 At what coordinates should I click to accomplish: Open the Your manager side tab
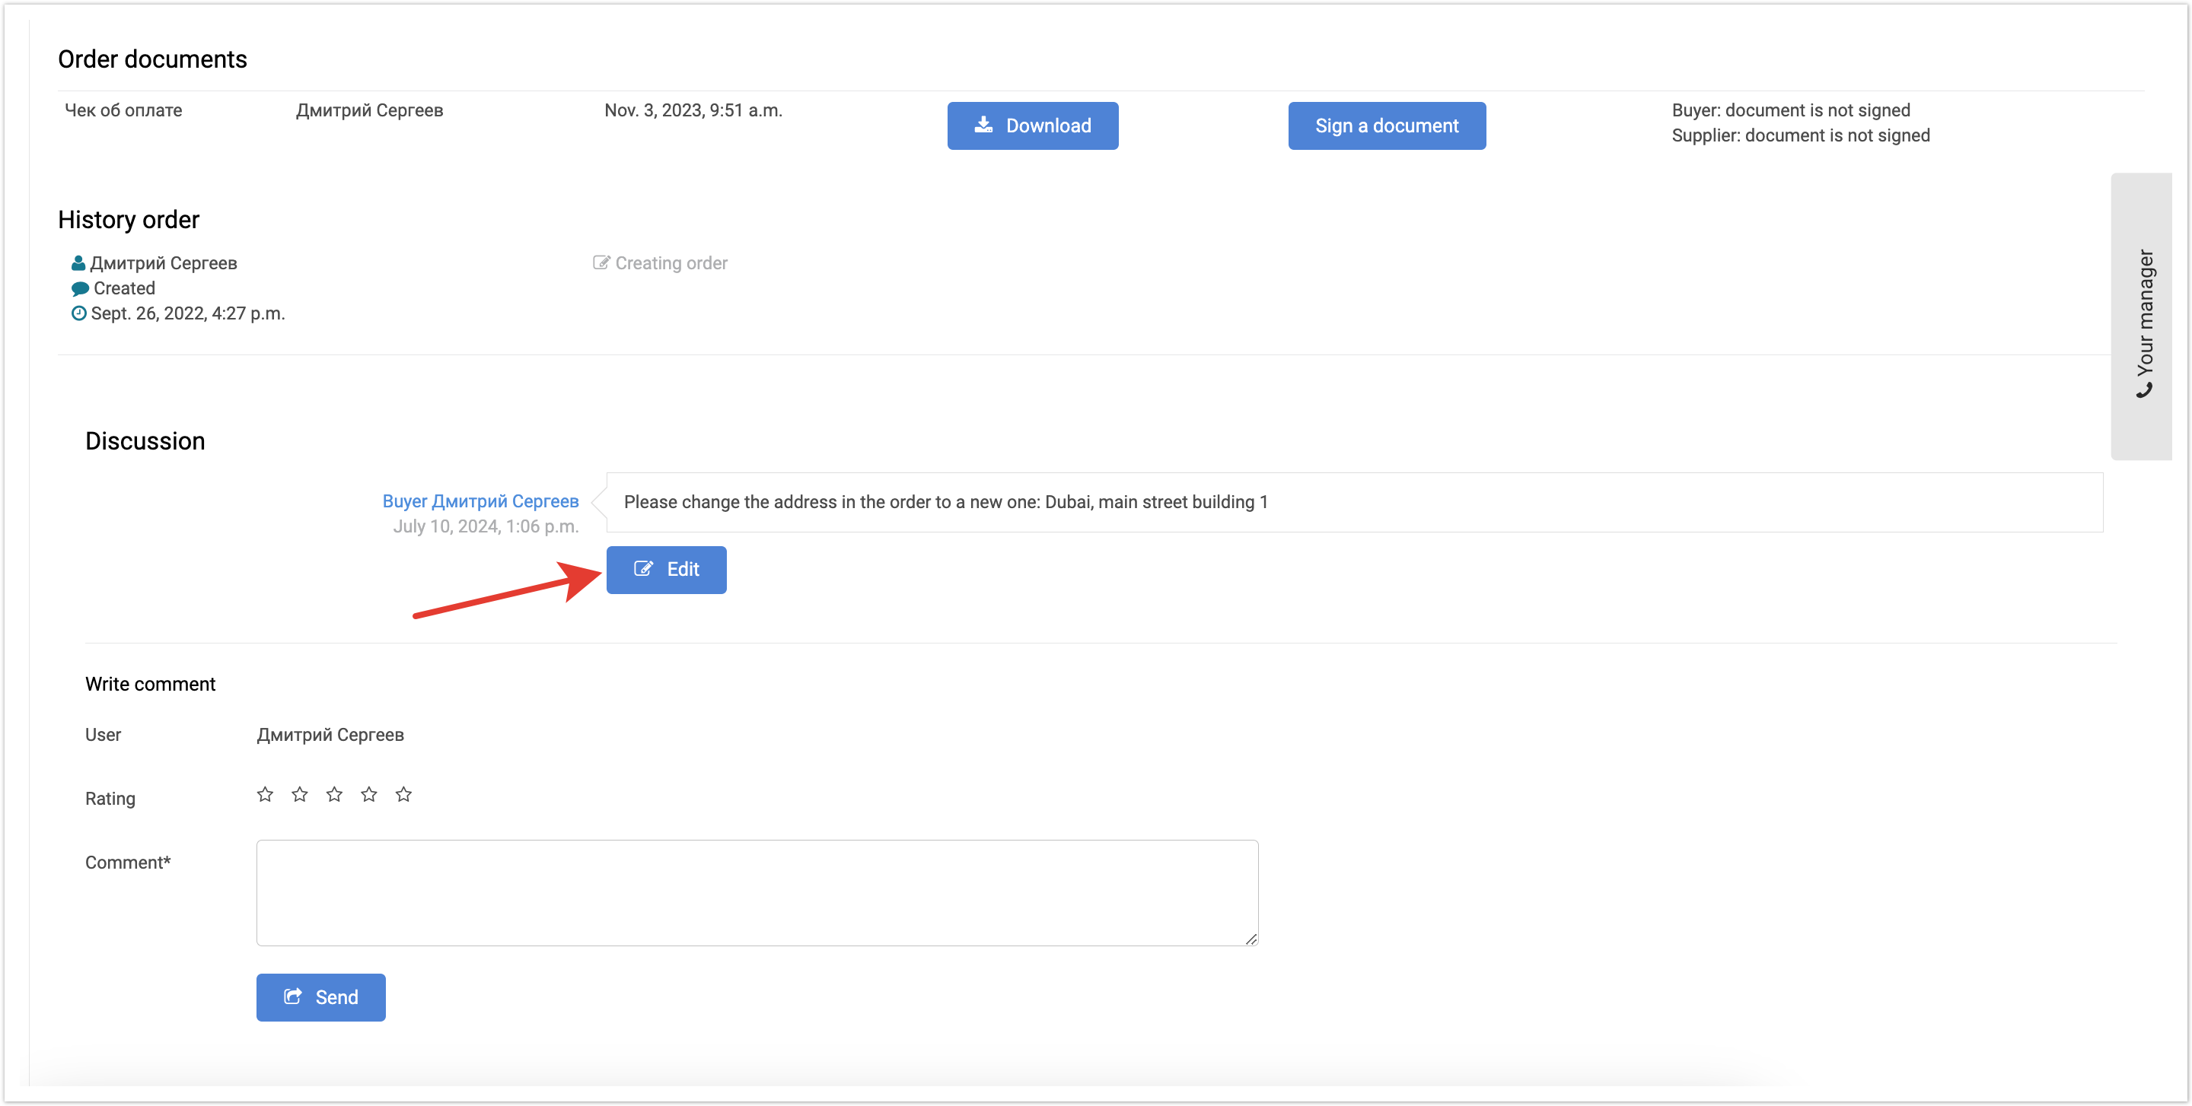click(x=2142, y=316)
